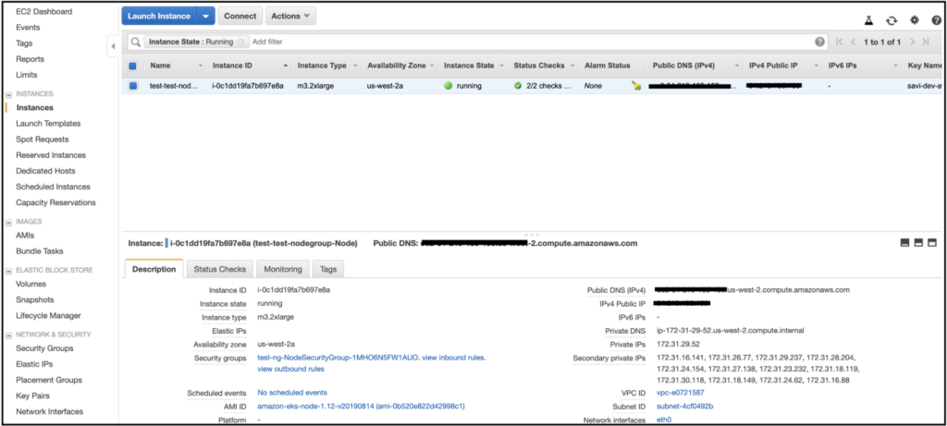Open the Instance Type column dropdown
947x426 pixels.
pyautogui.click(x=356, y=66)
